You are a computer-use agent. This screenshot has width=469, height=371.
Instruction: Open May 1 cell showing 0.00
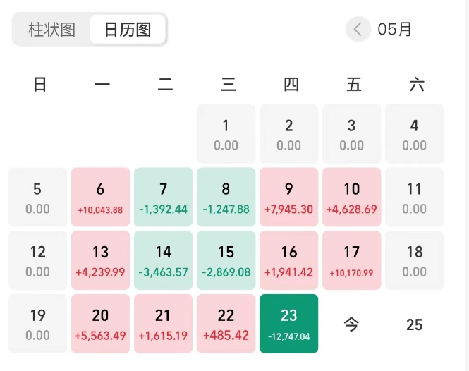[x=226, y=134]
